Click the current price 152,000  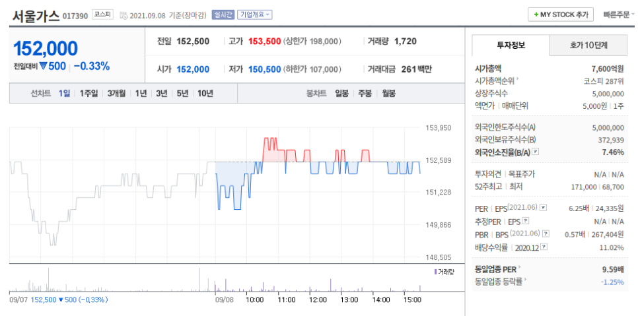click(x=46, y=48)
